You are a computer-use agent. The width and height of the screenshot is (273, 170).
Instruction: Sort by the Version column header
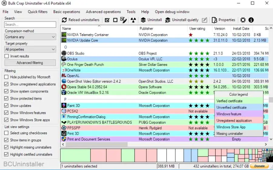tap(222, 29)
